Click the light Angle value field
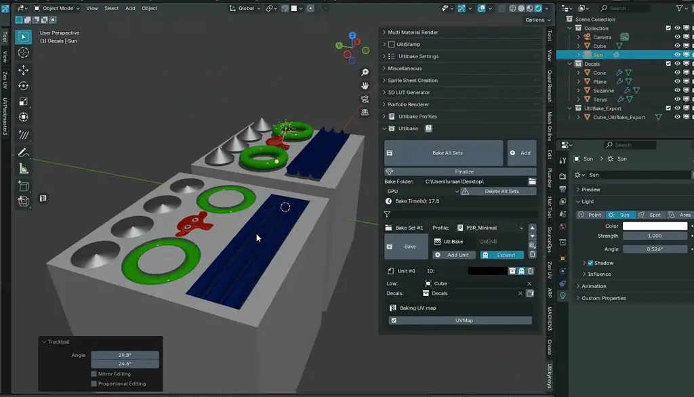The width and height of the screenshot is (694, 397). click(655, 249)
